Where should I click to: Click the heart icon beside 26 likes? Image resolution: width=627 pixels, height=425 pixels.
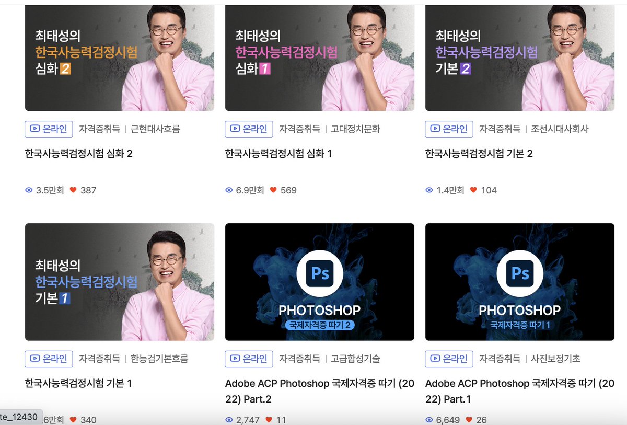pyautogui.click(x=469, y=419)
